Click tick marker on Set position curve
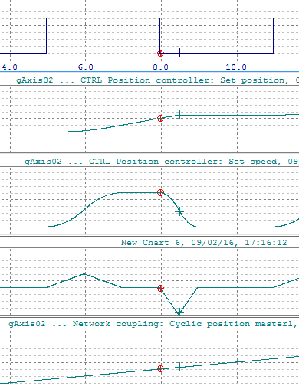The height and width of the screenshot is (386, 299). [x=180, y=115]
